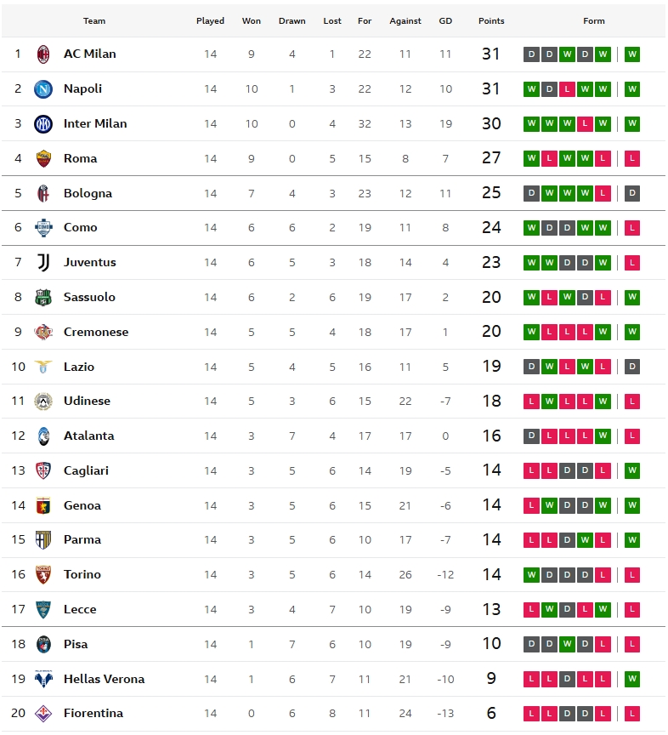Click the GD column header

click(445, 21)
